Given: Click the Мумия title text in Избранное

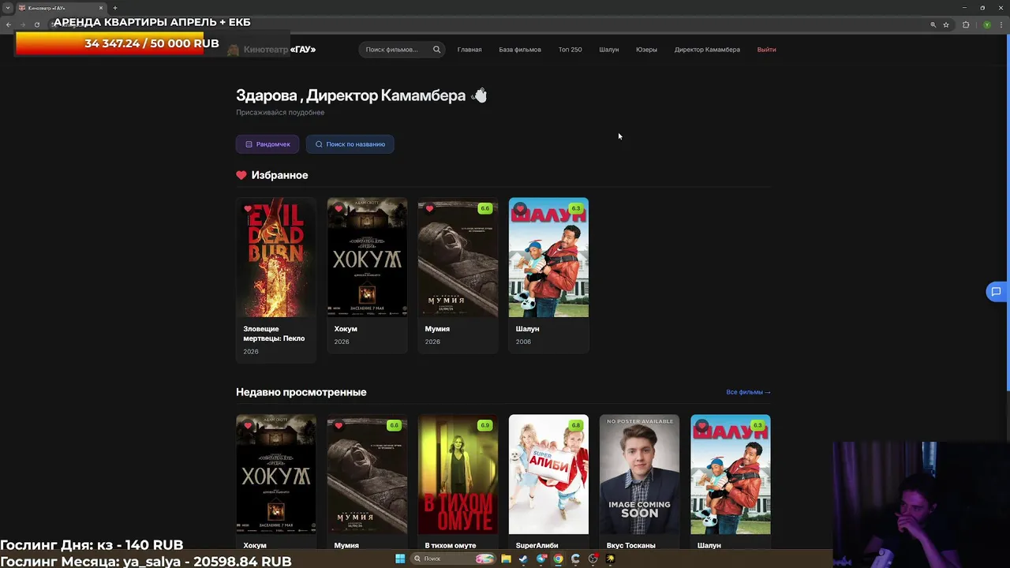Looking at the screenshot, I should tap(437, 329).
